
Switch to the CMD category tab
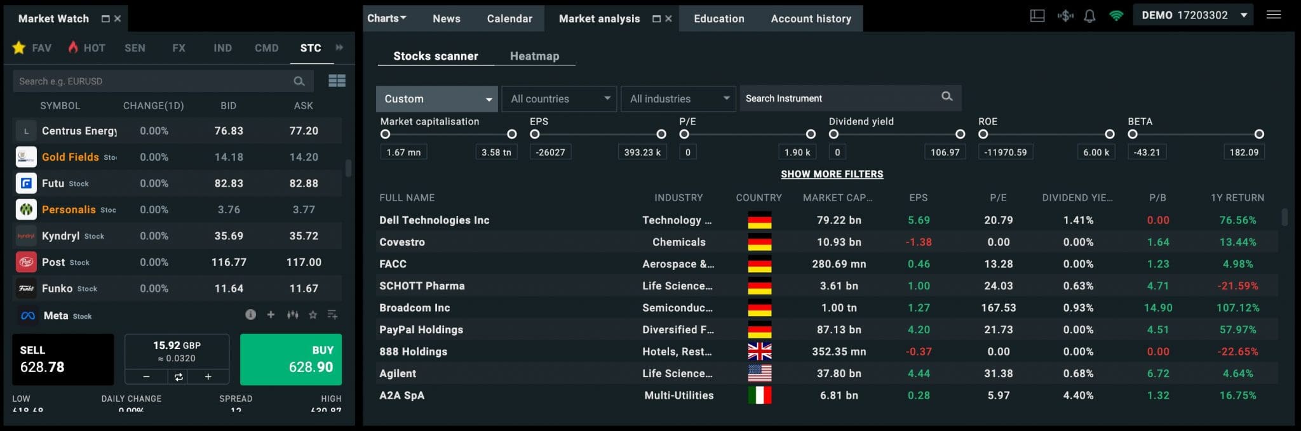pyautogui.click(x=267, y=48)
